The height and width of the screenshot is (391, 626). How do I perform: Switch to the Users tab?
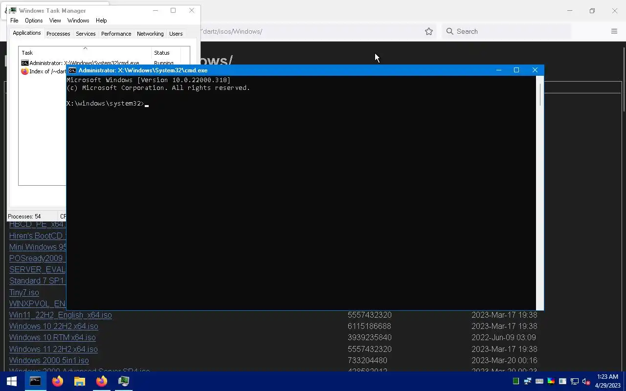[x=176, y=34]
